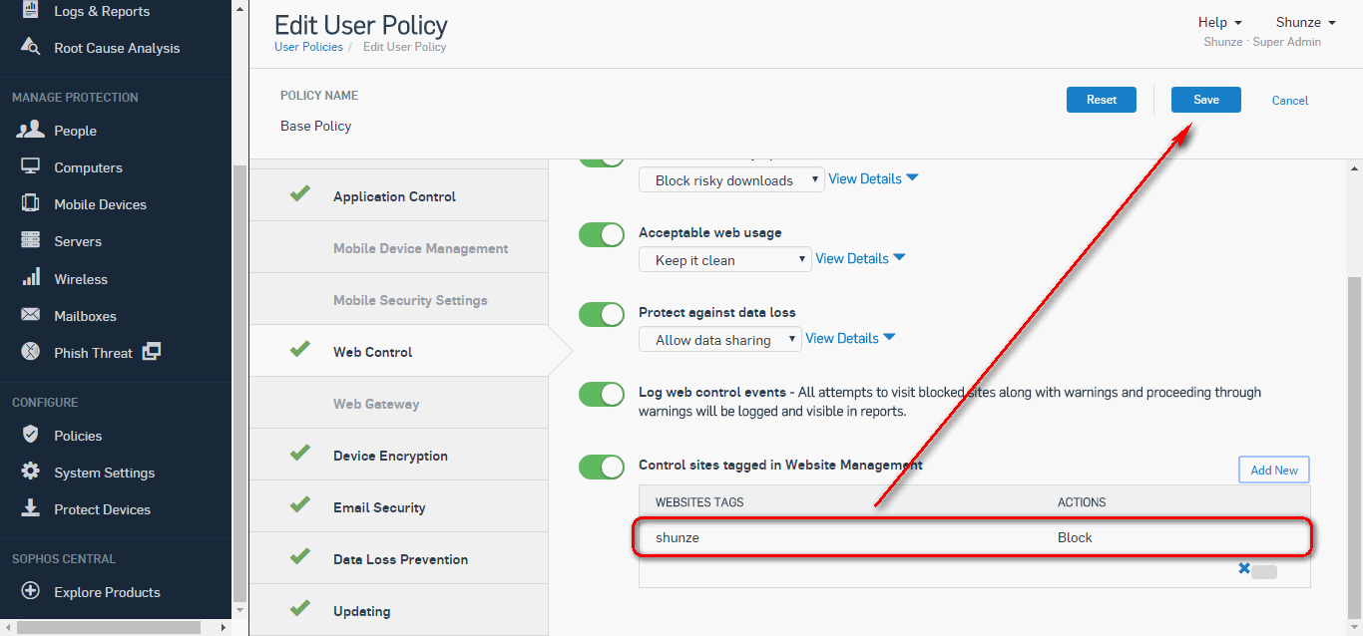Viewport: 1363px width, 636px height.
Task: Click the User Policies breadcrumb link
Action: click(308, 47)
